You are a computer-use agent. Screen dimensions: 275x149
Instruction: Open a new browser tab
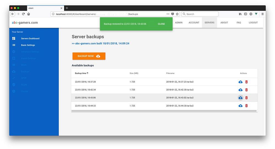[x=67, y=8]
